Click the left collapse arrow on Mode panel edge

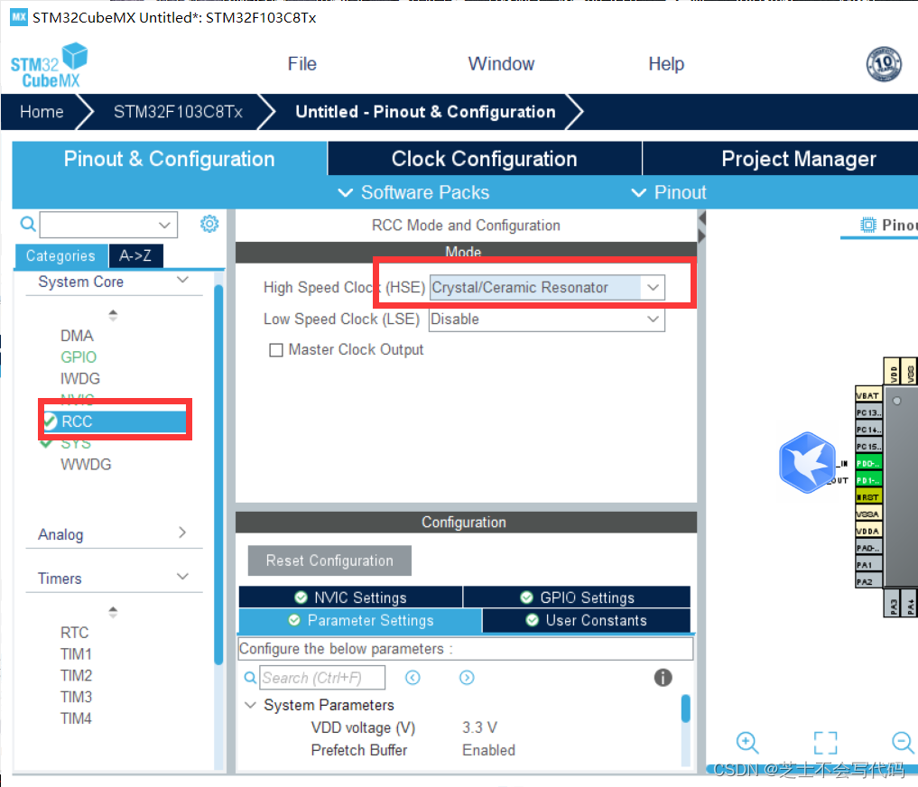pos(702,218)
